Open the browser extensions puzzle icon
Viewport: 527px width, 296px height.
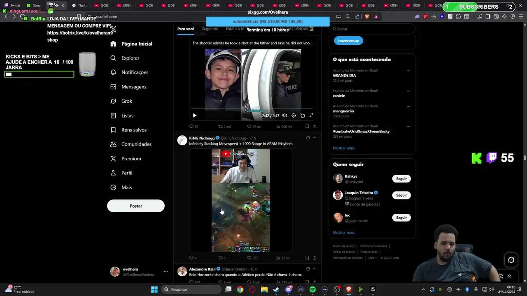[458, 16]
